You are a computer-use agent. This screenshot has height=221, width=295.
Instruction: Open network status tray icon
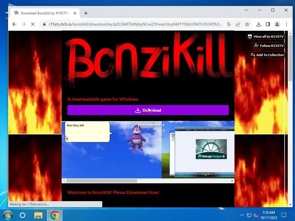pyautogui.click(x=249, y=215)
